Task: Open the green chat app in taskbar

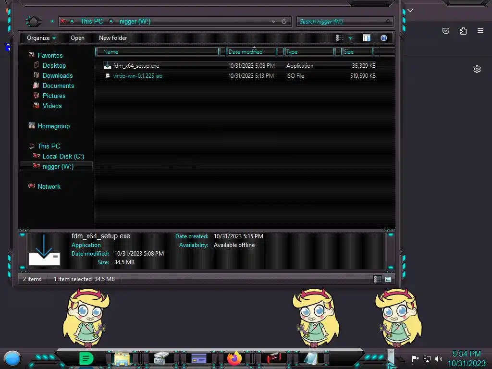Action: tap(86, 358)
